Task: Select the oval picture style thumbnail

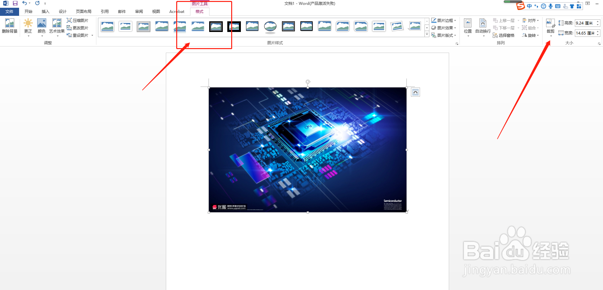Action: click(x=270, y=26)
